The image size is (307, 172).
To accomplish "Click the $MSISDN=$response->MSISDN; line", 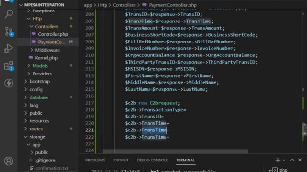I will pyautogui.click(x=161, y=69).
